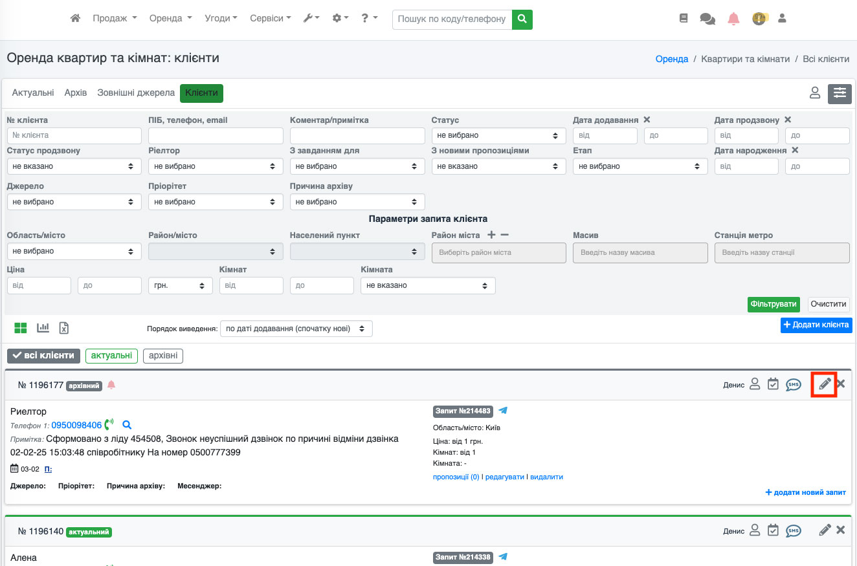Click the Фільтрувати button

tap(773, 305)
